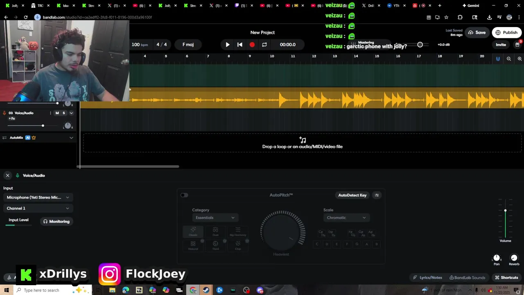Screen dimensions: 524x295
Task: Click AutoDetect Key
Action: point(352,195)
